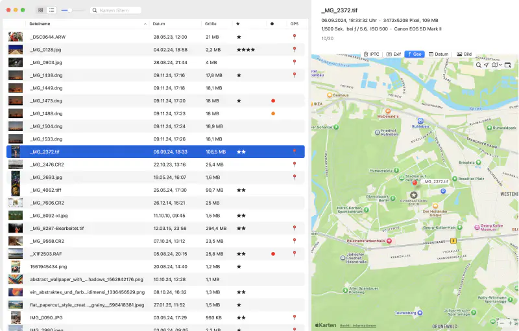Image resolution: width=519 pixels, height=331 pixels.
Task: Click date 22.10.23, 13:16
Action: click(x=169, y=165)
